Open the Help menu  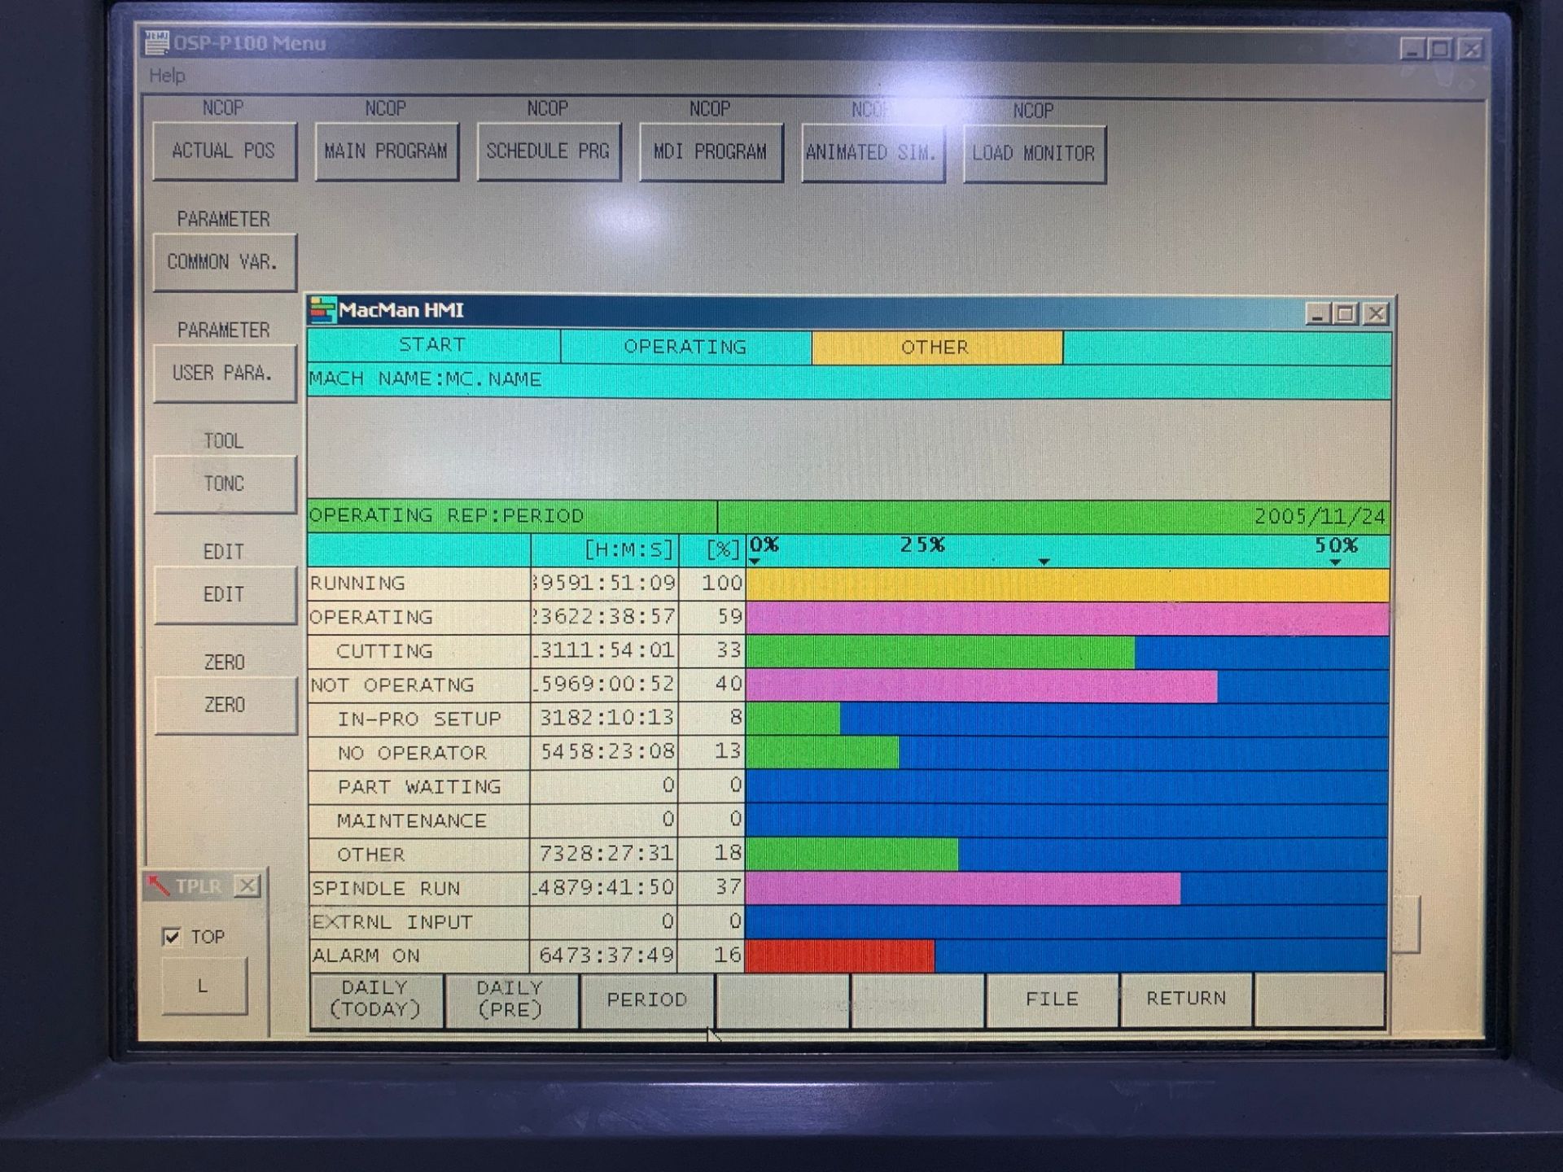[167, 76]
